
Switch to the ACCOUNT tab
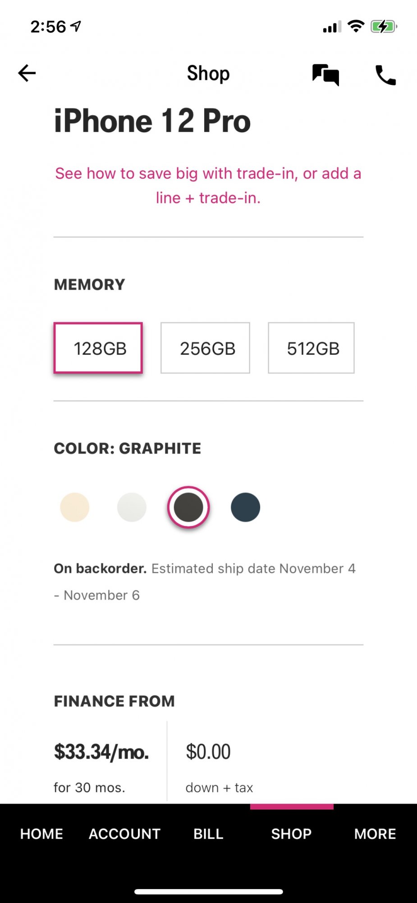pyautogui.click(x=125, y=833)
